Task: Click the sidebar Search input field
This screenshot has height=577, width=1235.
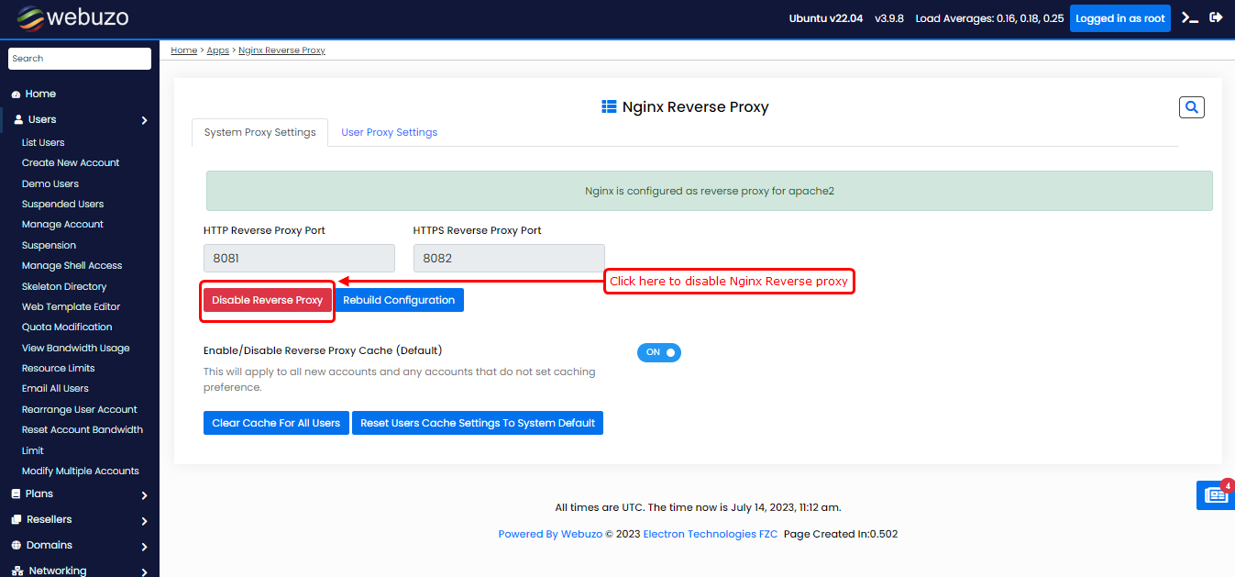Action: (80, 59)
